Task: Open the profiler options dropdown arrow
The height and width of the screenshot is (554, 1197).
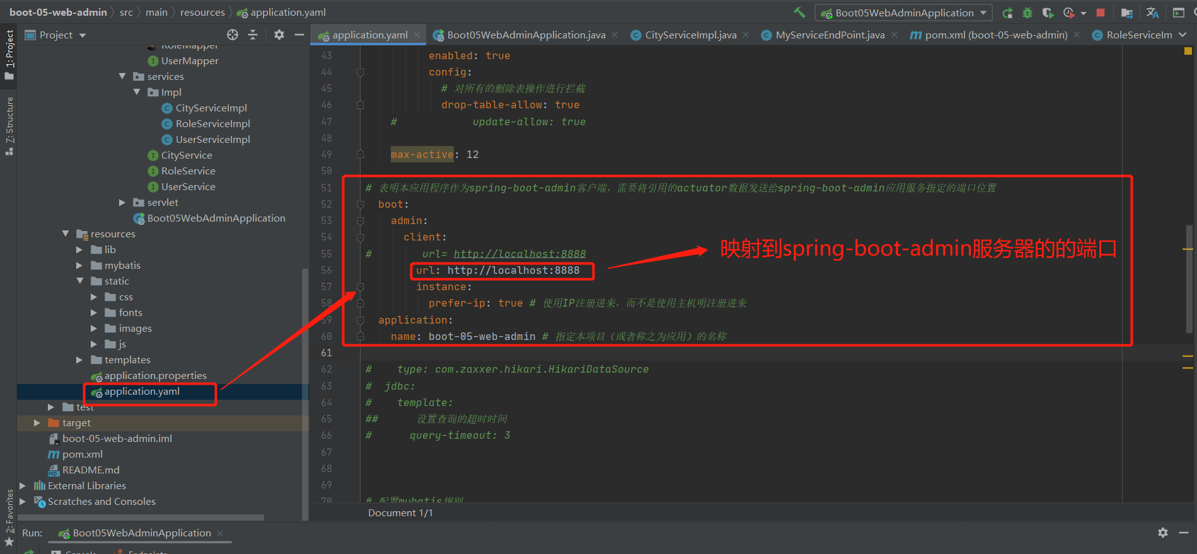Action: pyautogui.click(x=1084, y=13)
